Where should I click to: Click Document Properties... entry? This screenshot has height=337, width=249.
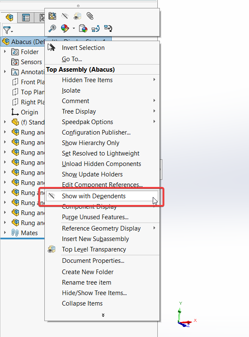(93, 261)
